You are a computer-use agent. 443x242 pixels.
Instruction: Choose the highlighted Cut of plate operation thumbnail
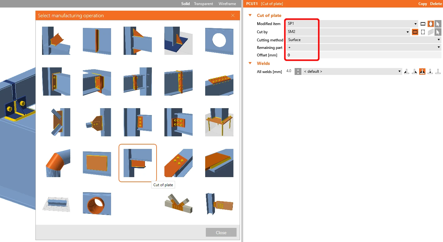pos(138,163)
